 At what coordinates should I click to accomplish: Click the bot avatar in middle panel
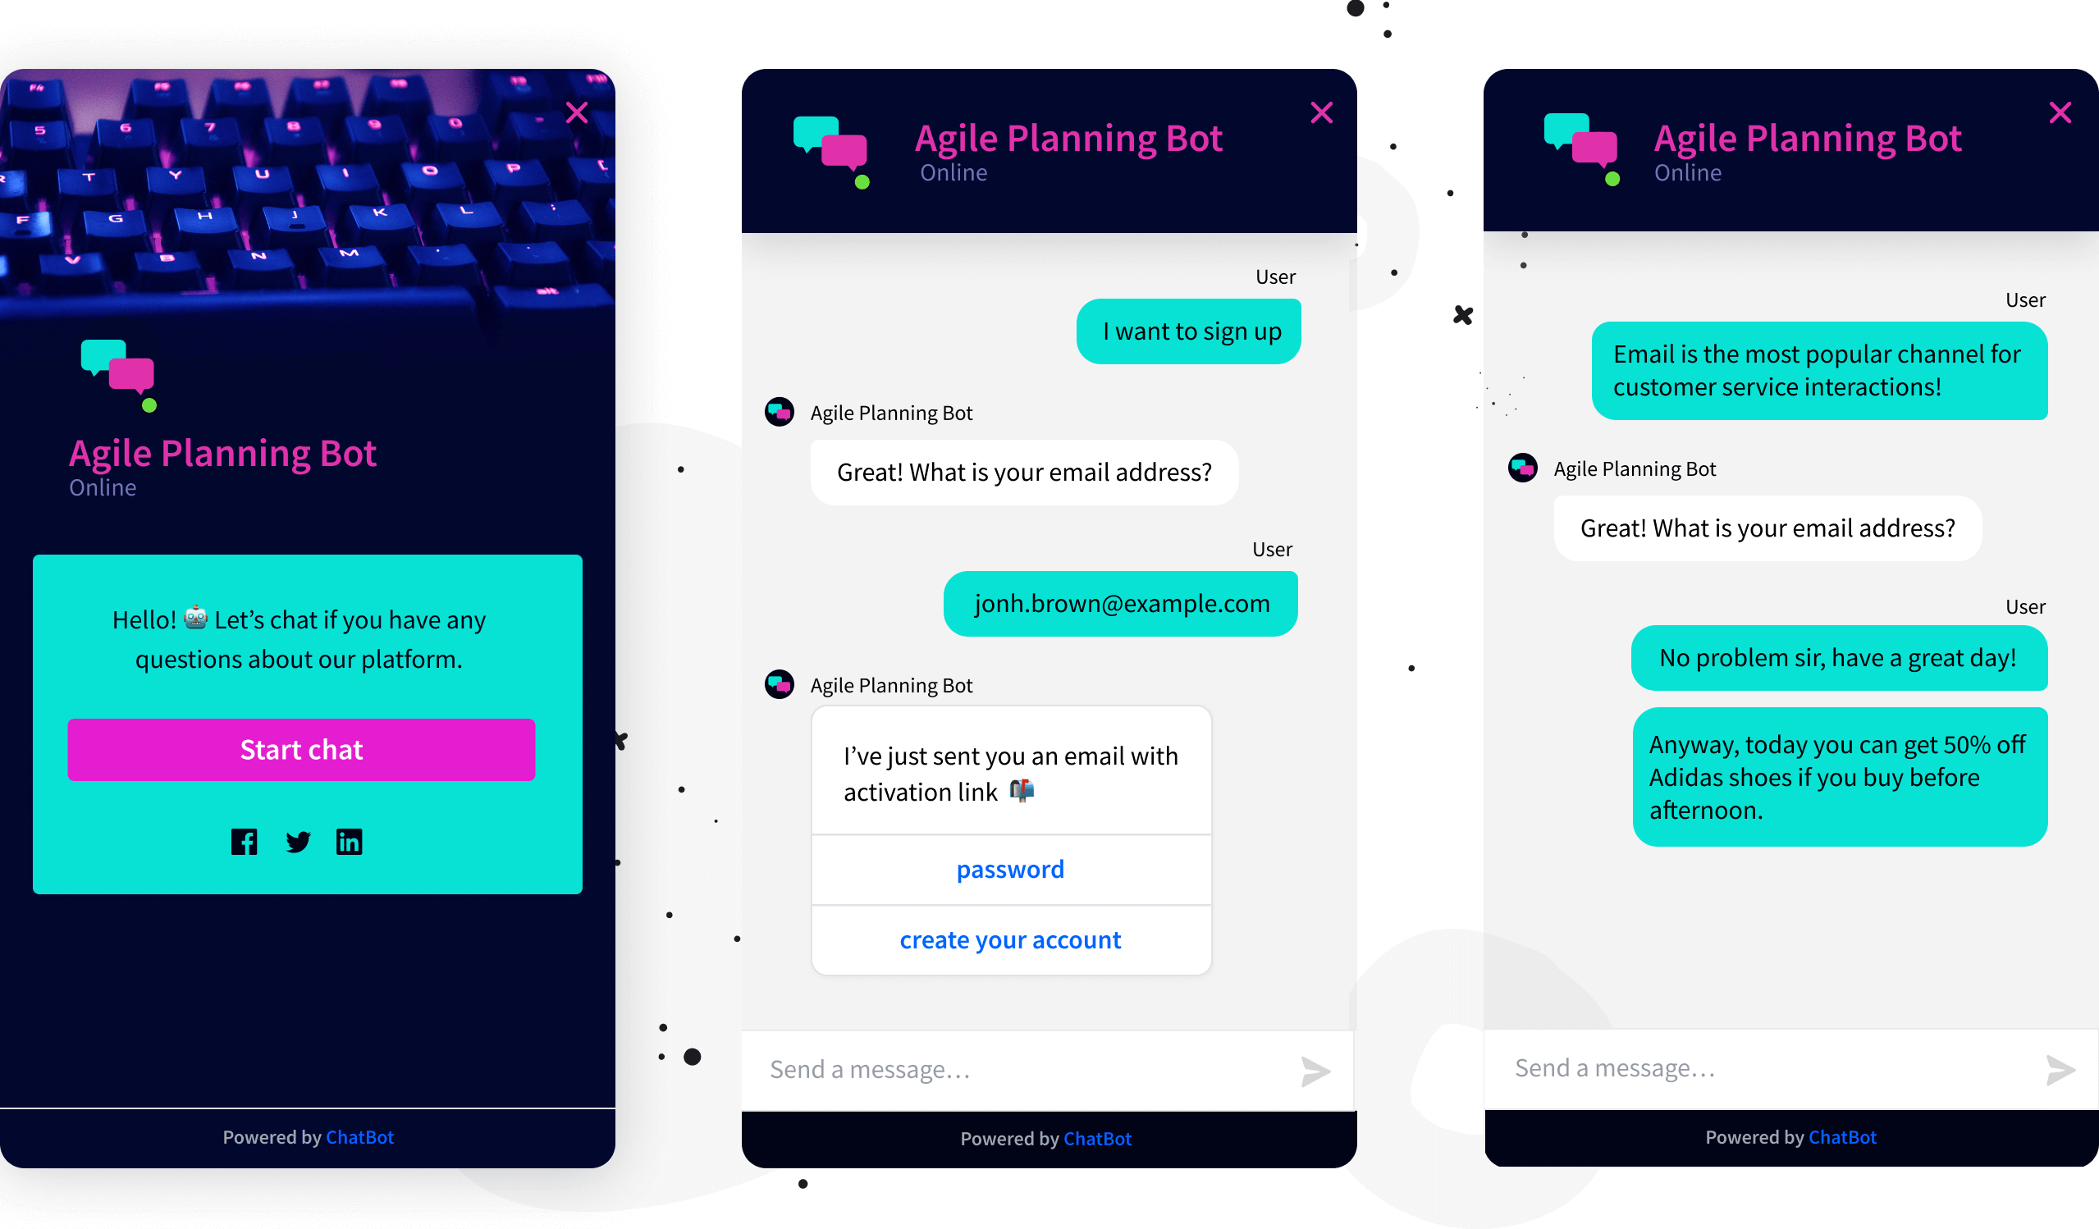780,413
